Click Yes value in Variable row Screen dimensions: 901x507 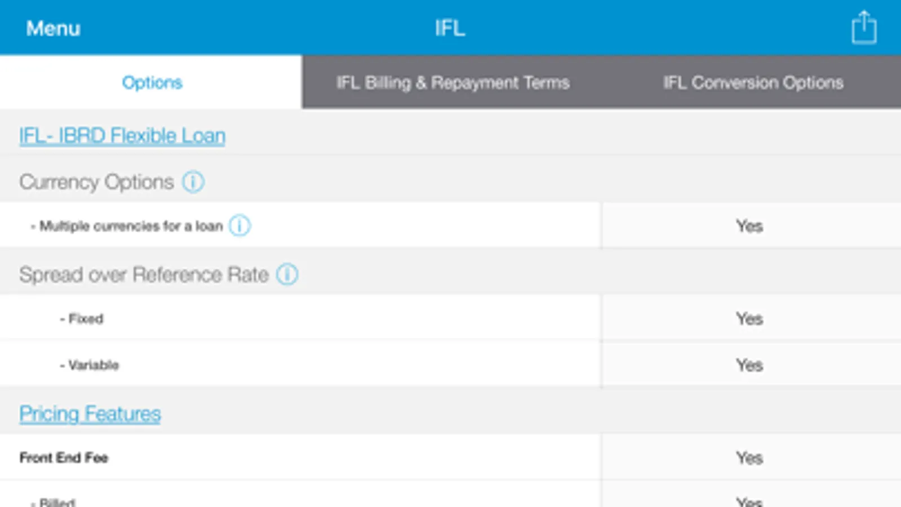coord(749,365)
